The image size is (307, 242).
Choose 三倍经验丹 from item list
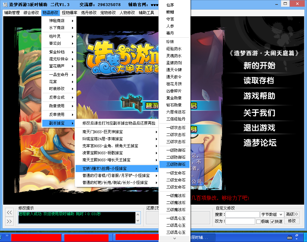(174, 119)
